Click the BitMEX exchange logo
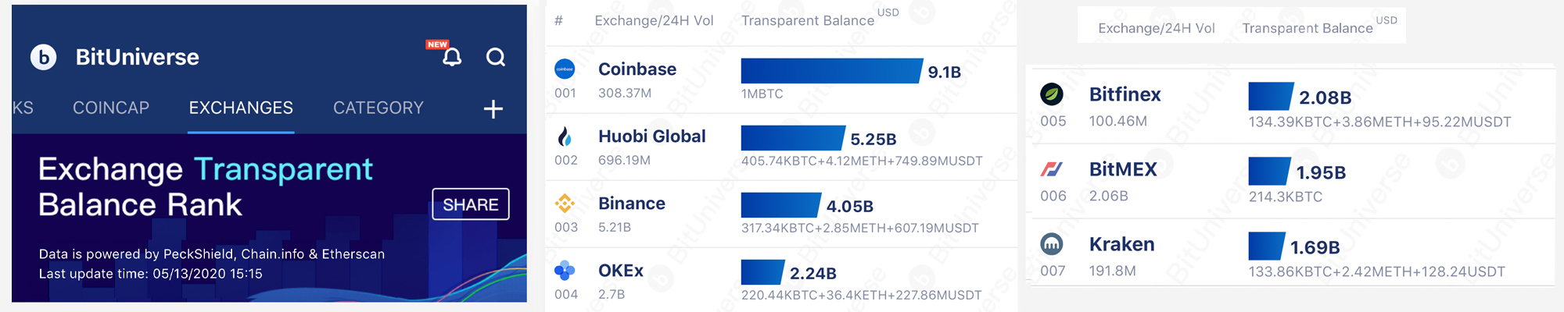 coord(1052,169)
